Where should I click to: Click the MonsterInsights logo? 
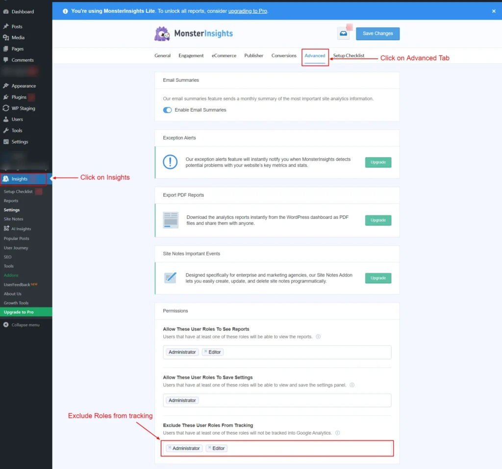[193, 33]
